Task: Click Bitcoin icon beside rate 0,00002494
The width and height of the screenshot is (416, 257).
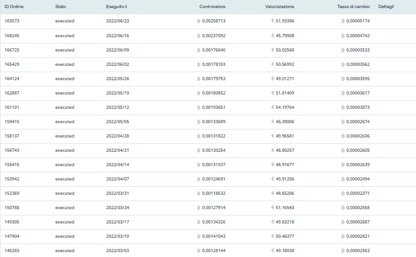Action: [343, 179]
